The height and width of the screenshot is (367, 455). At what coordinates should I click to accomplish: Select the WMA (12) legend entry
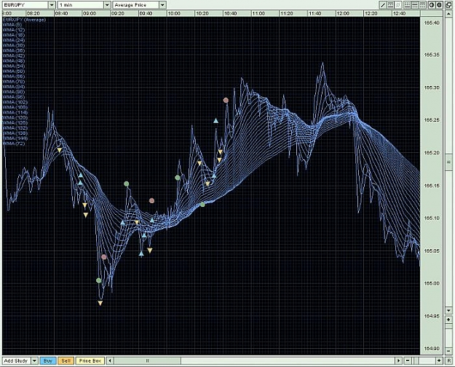[14, 30]
